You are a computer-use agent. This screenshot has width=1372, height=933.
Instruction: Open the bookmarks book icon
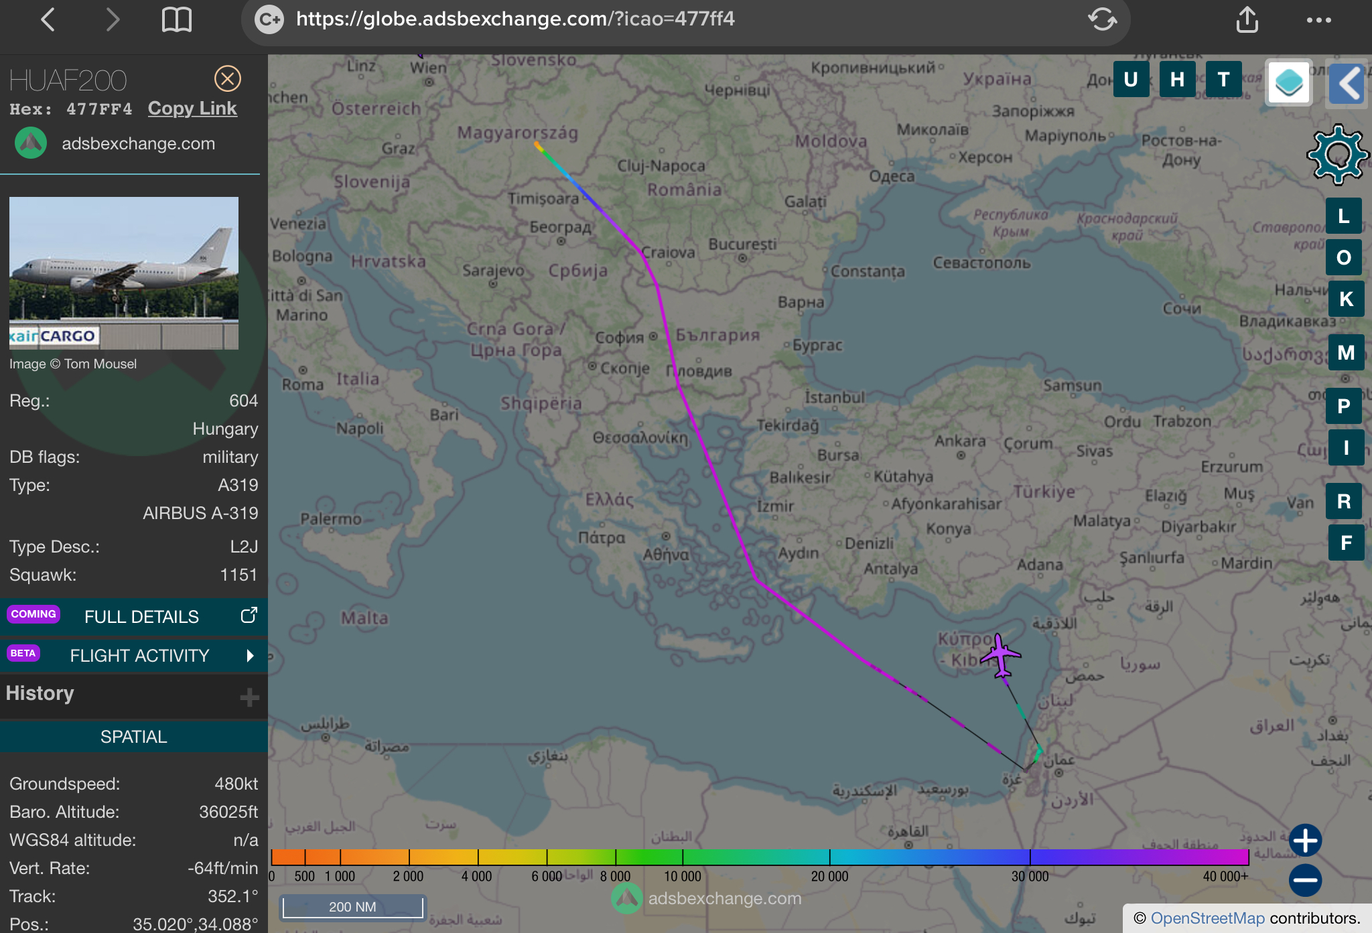(177, 20)
